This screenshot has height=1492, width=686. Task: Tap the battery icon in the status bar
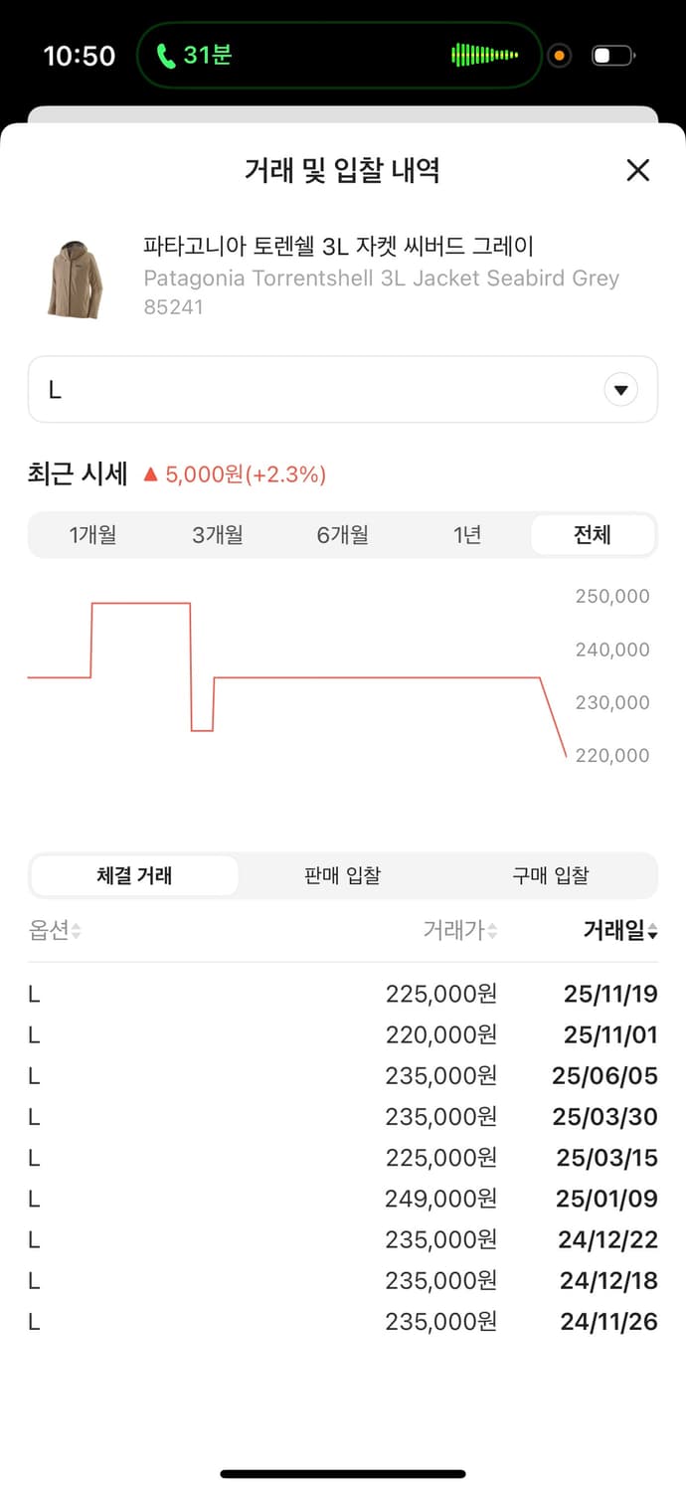[x=610, y=55]
